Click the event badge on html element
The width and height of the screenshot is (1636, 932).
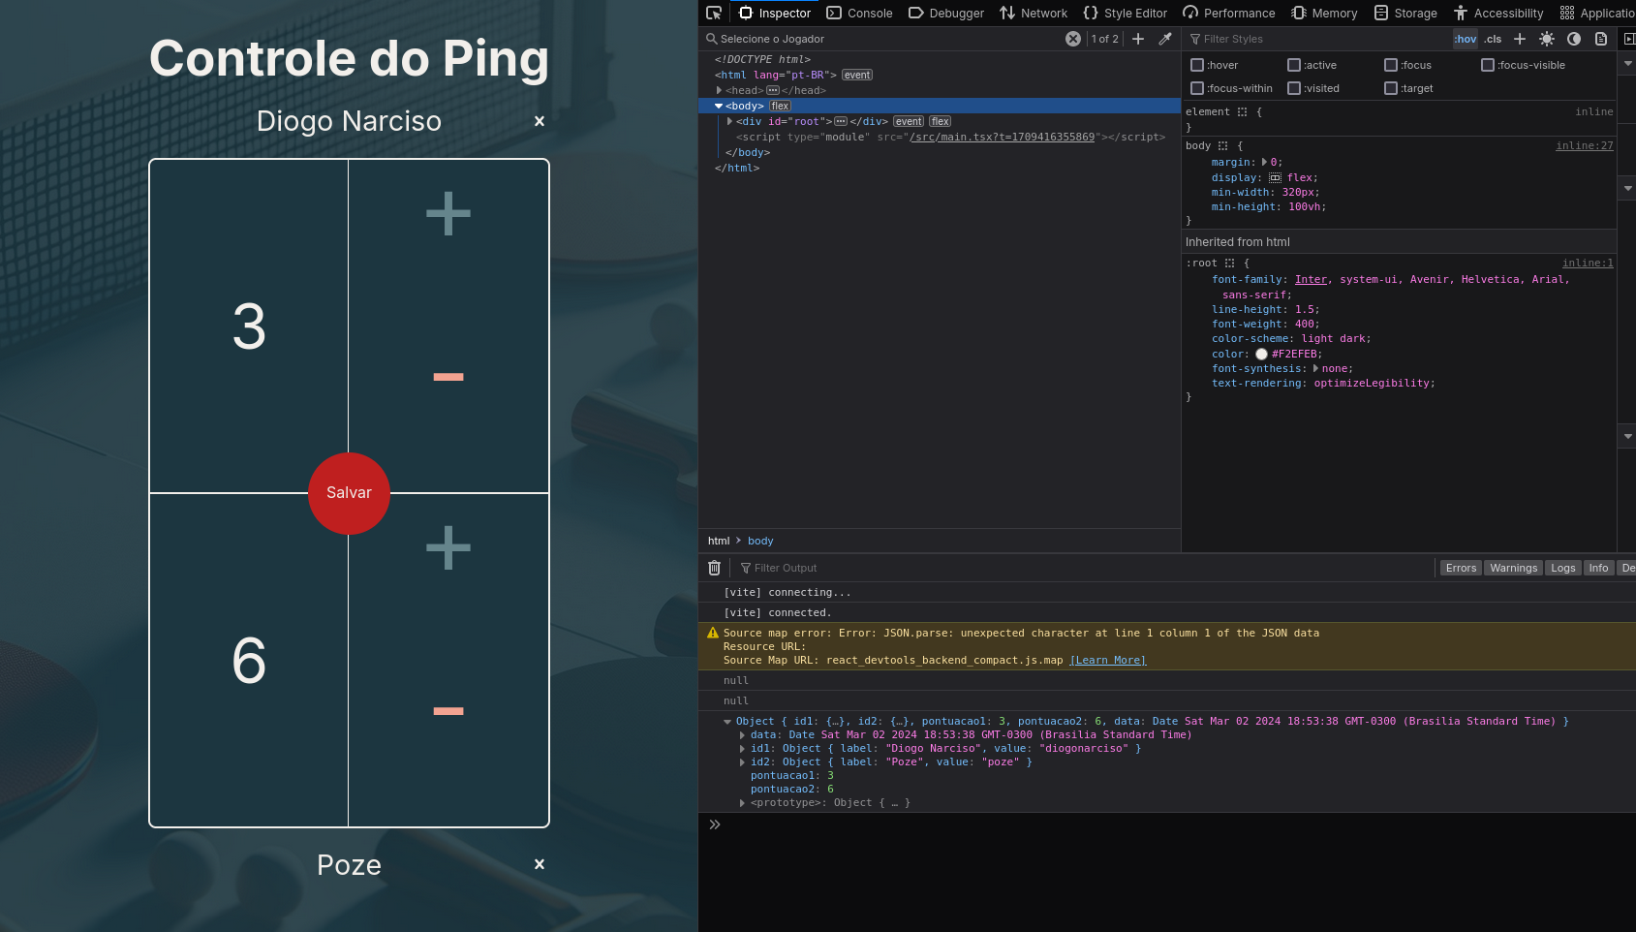[x=857, y=75]
